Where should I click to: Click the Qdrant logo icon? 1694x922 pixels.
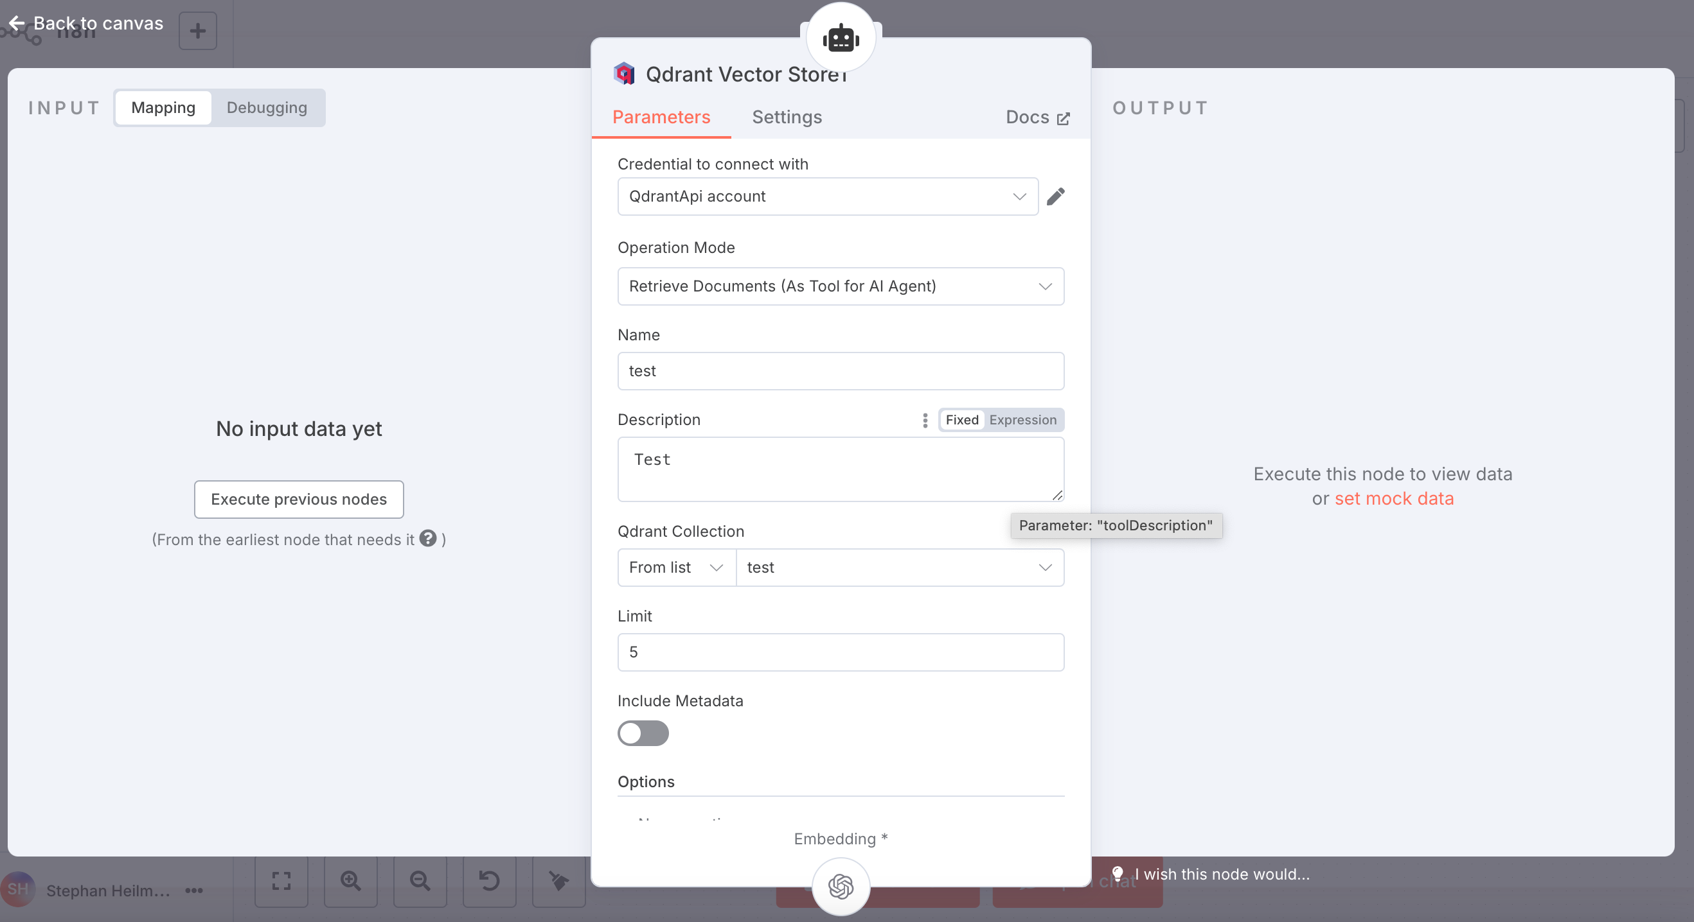coord(624,74)
